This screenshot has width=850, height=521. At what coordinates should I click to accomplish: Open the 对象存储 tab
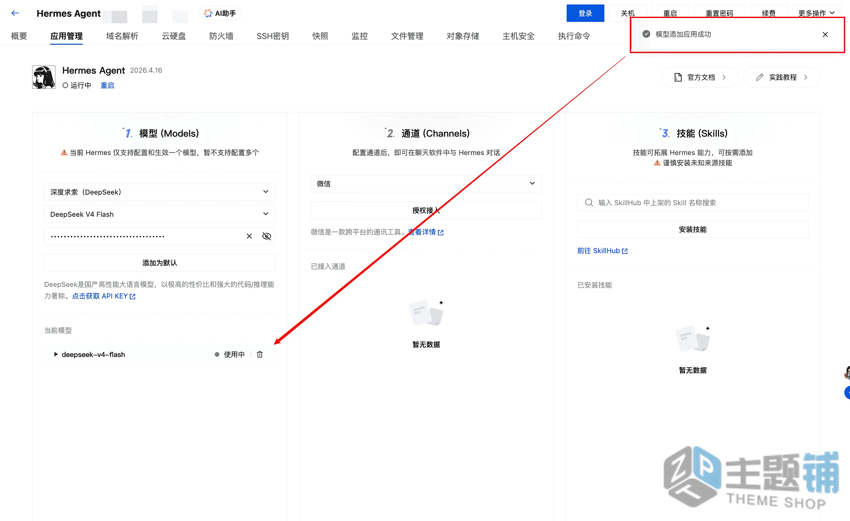[x=463, y=36]
